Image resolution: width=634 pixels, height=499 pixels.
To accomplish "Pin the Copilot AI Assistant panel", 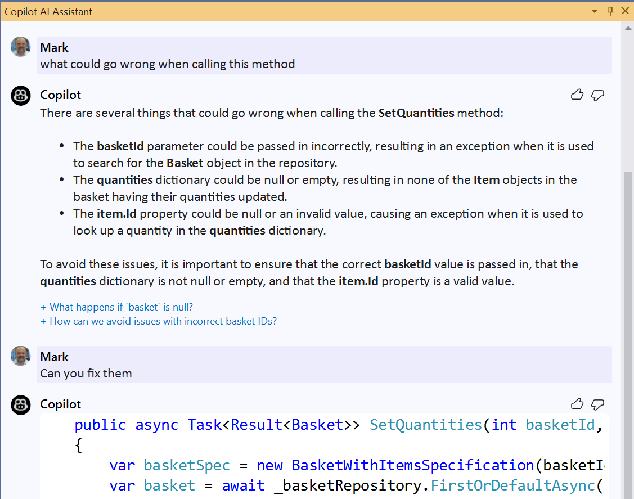I will [x=610, y=11].
